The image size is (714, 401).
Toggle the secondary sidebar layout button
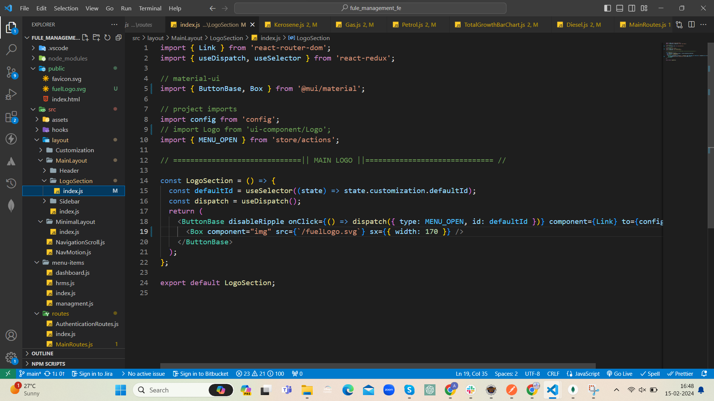click(x=632, y=8)
